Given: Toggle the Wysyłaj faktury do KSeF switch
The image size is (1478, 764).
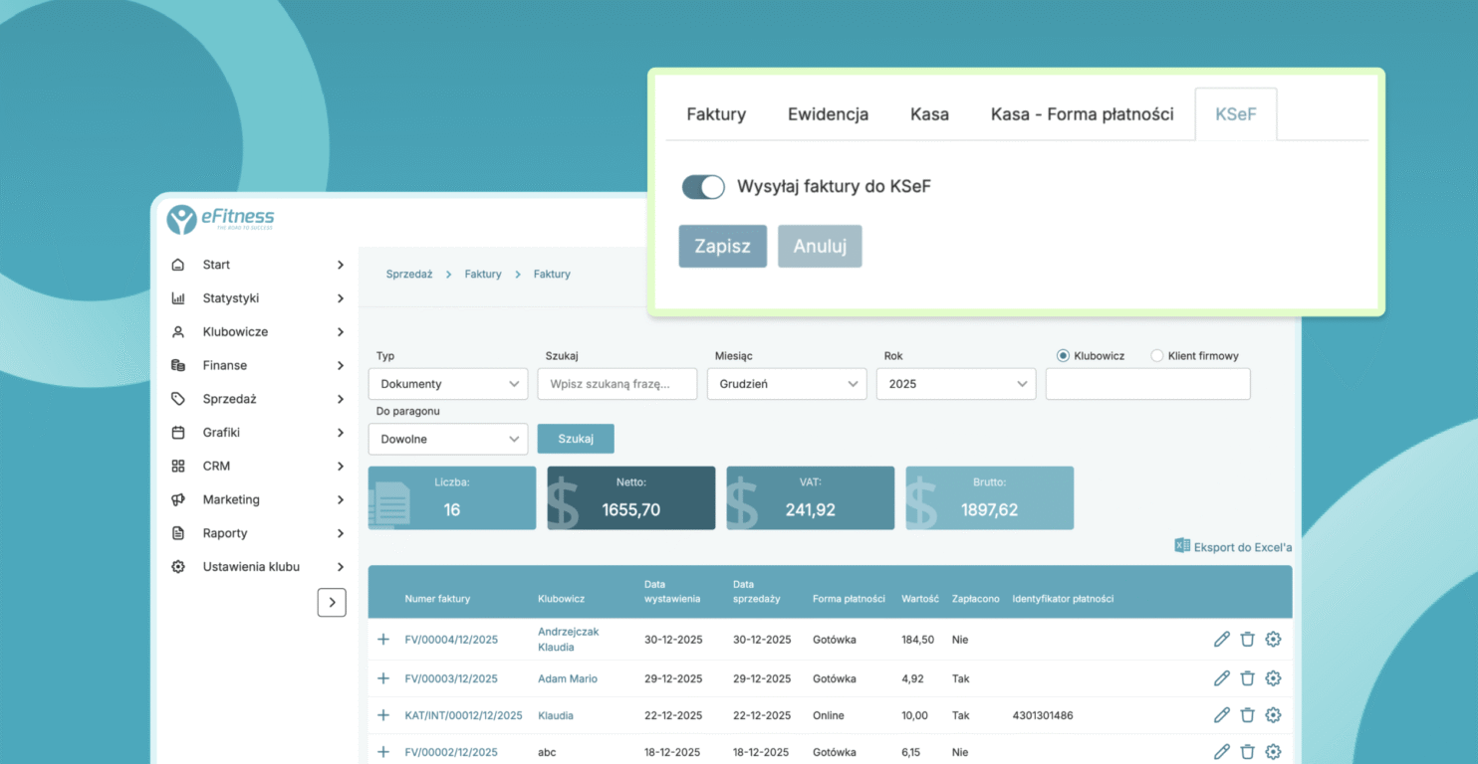Looking at the screenshot, I should click(x=703, y=187).
